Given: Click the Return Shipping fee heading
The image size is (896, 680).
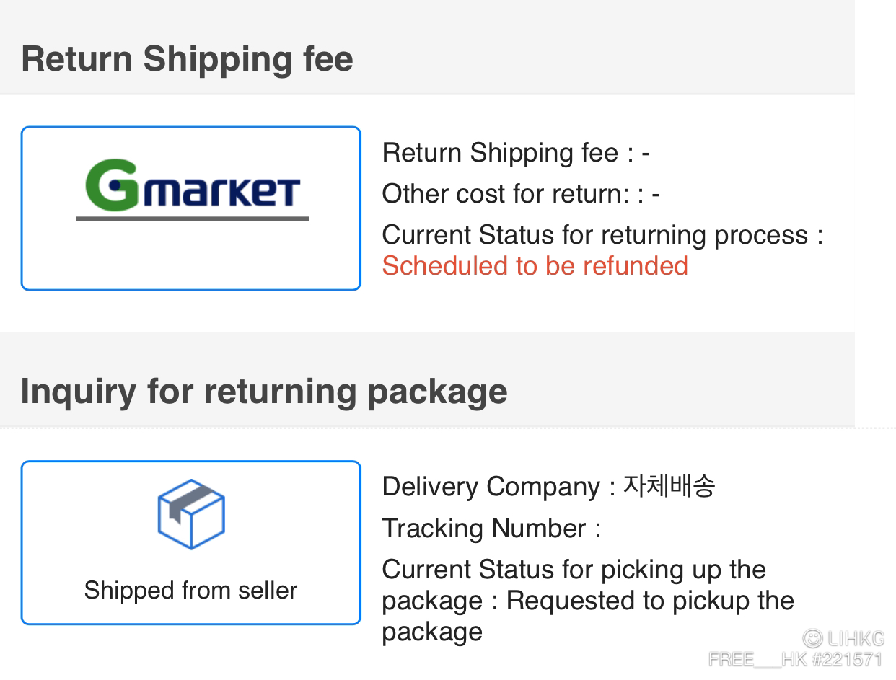Looking at the screenshot, I should [187, 58].
